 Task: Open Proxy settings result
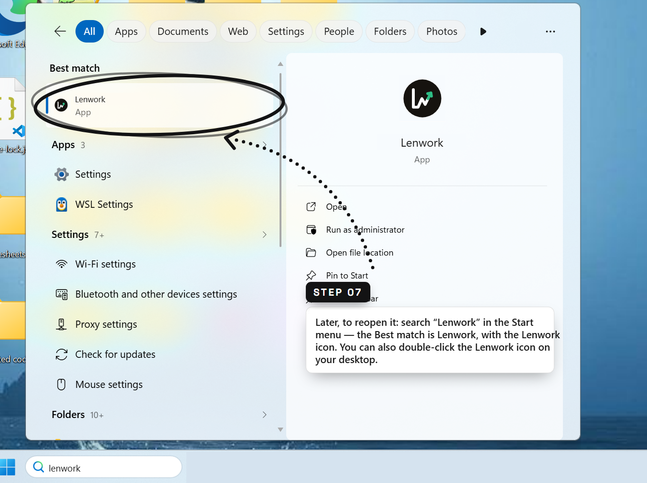click(x=160, y=324)
